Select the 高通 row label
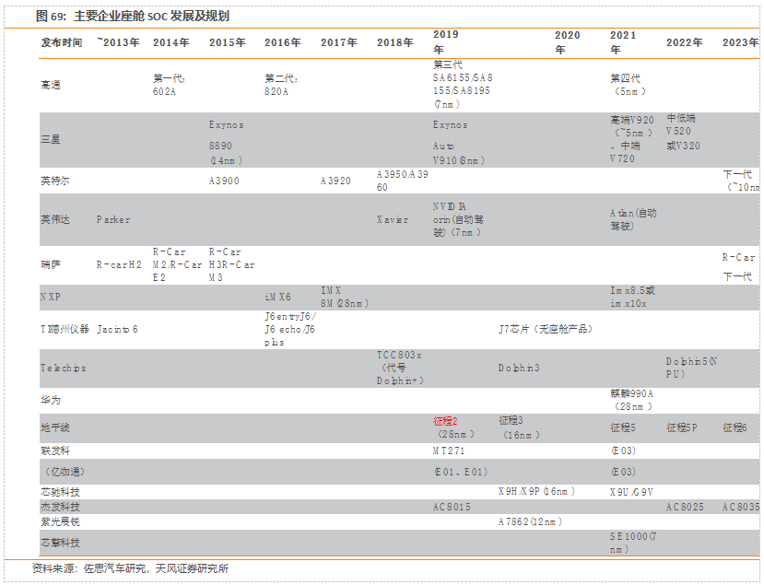Image resolution: width=764 pixels, height=585 pixels. click(x=51, y=86)
